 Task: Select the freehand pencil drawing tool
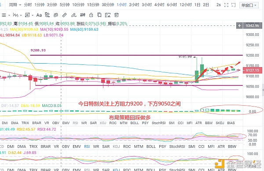(74, 15)
